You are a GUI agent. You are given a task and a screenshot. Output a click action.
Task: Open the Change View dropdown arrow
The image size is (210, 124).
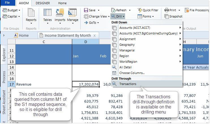[109, 17]
